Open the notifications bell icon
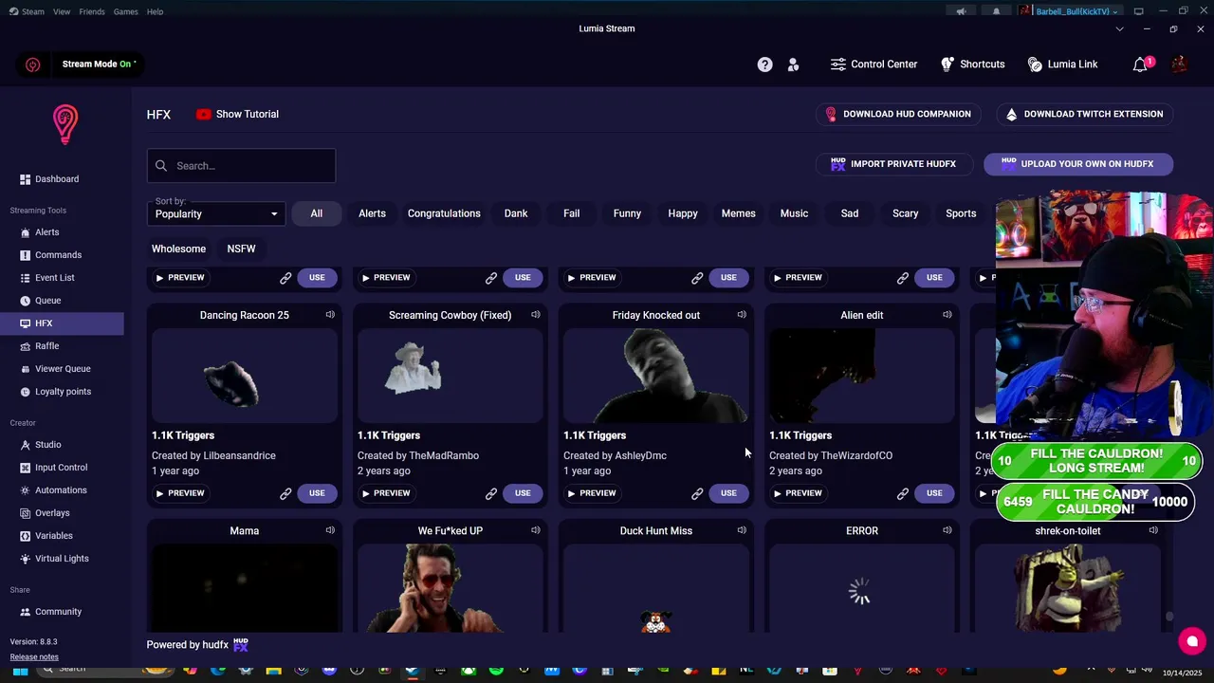 pyautogui.click(x=1140, y=65)
